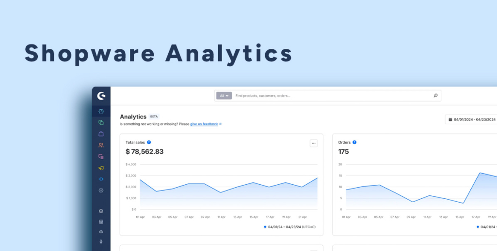Viewport: 497px width, 251px height.
Task: Click the microphone icon in sidebar
Action: [101, 241]
